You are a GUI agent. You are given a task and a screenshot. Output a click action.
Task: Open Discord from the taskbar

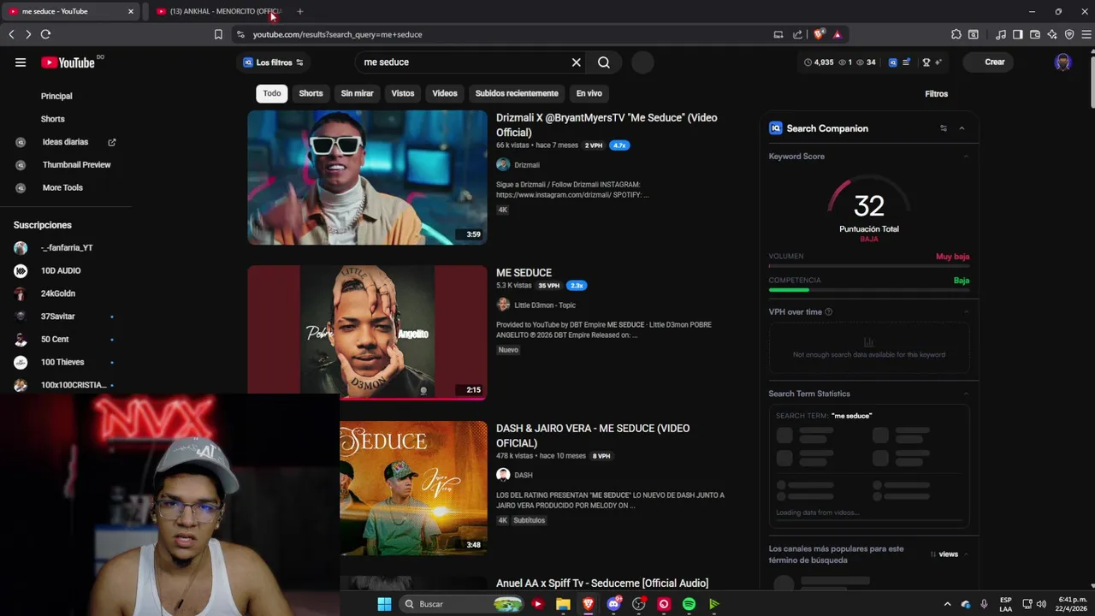click(x=613, y=604)
